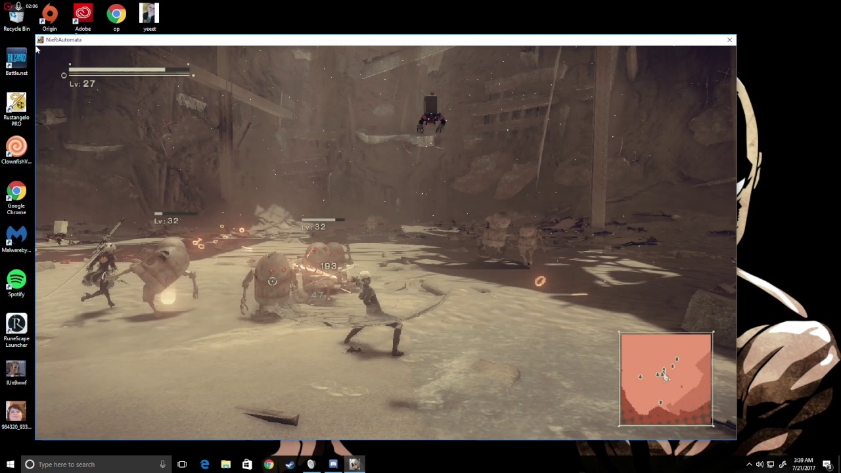841x473 pixels.
Task: Click the volume speaker tray icon
Action: [x=760, y=464]
